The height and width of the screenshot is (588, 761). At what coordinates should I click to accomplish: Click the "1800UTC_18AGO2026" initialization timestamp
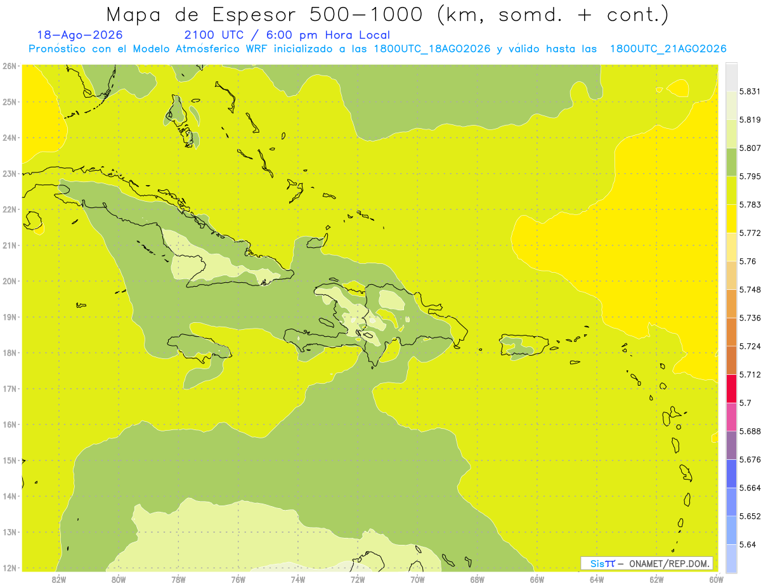(432, 49)
